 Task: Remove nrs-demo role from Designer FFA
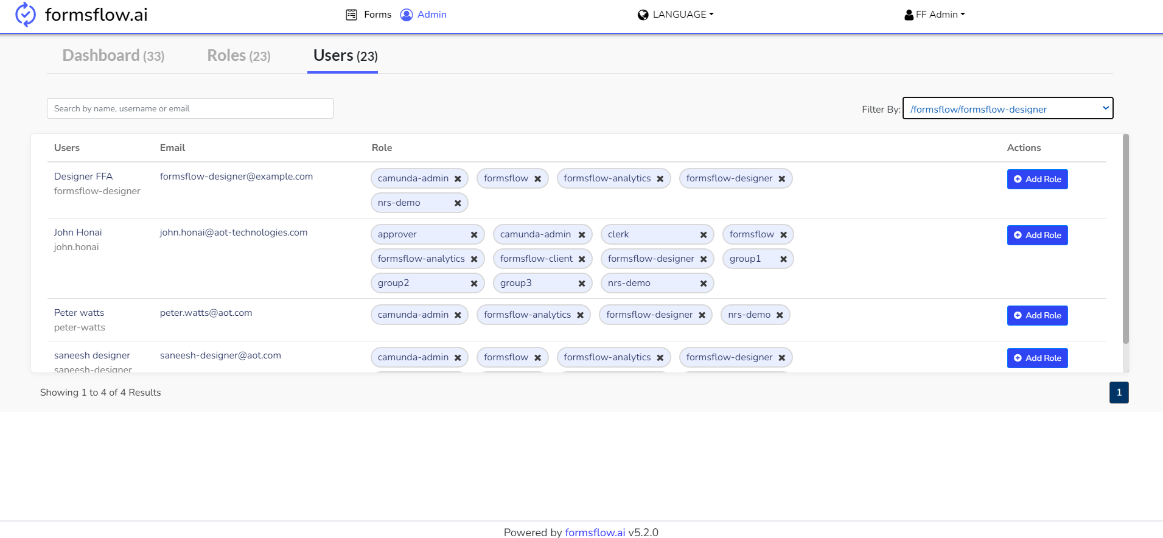pos(458,203)
